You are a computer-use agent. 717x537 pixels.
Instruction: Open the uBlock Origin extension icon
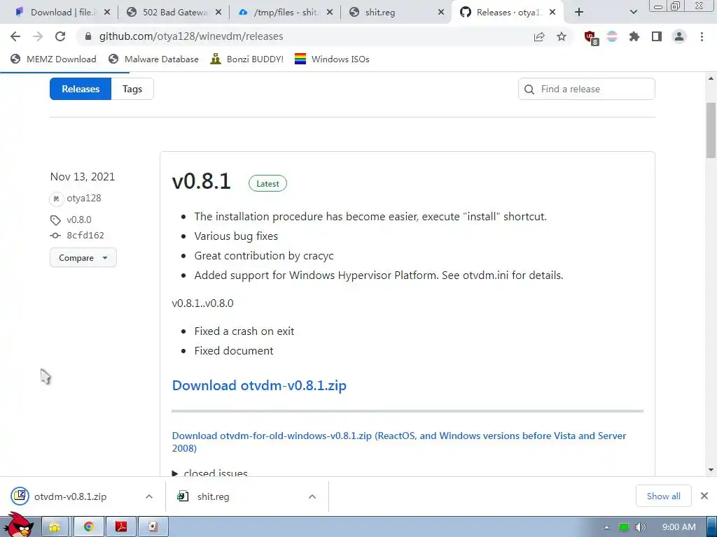591,38
